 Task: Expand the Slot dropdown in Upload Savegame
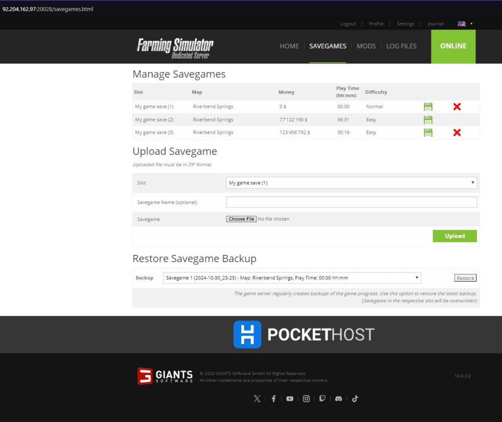pyautogui.click(x=351, y=183)
